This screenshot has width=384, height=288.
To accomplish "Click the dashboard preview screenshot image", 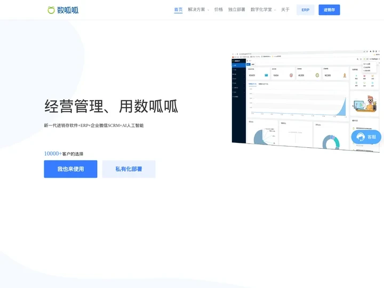I will (x=306, y=101).
